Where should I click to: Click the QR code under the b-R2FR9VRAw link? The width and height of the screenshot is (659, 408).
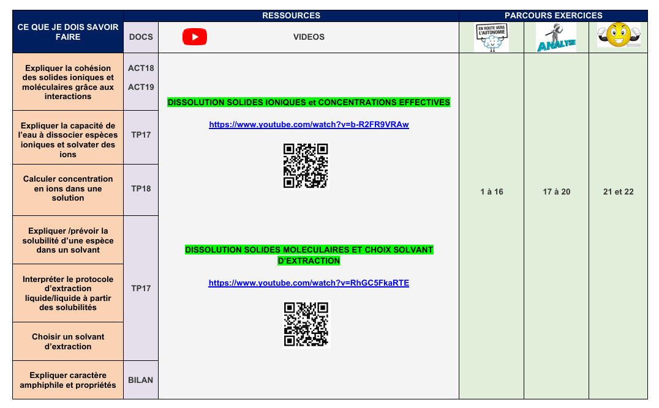306,166
